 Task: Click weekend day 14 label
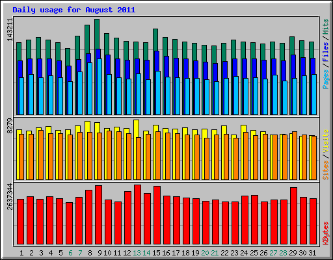click(146, 253)
